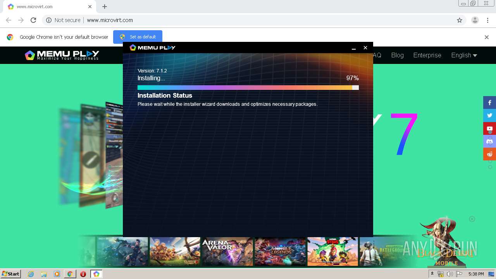Open Internet Explorer from taskbar
The image size is (496, 279).
31,274
